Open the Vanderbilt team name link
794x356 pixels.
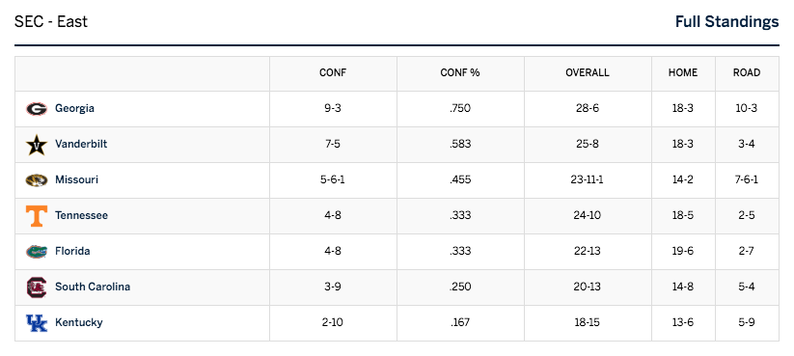point(81,144)
